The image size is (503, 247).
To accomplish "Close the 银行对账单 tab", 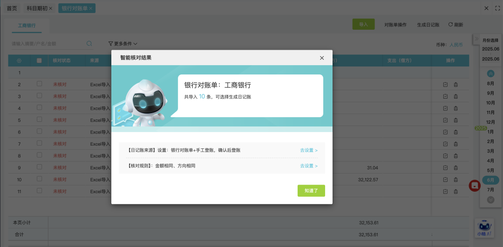I will [x=91, y=9].
